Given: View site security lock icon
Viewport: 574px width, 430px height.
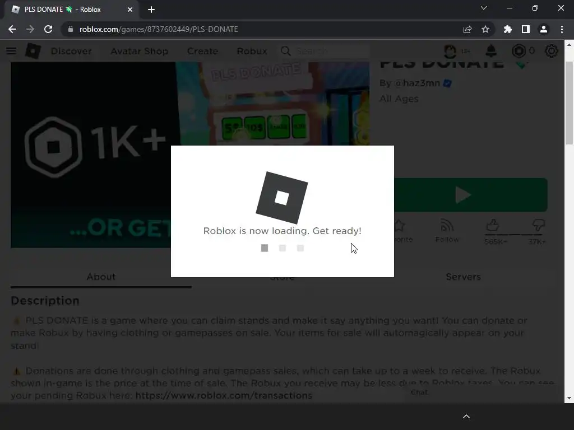Looking at the screenshot, I should coord(71,29).
